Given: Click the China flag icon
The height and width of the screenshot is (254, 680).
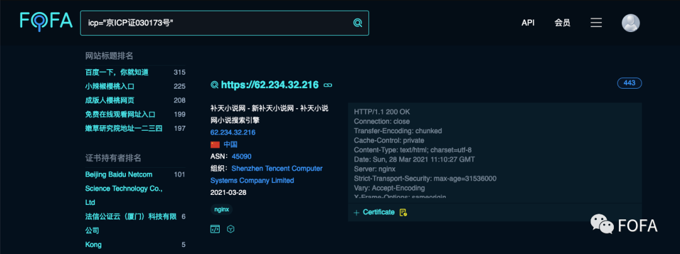Looking at the screenshot, I should coord(215,145).
